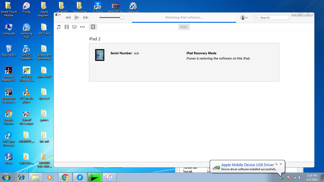
Task: Open the Windows Start menu orb
Action: click(7, 177)
